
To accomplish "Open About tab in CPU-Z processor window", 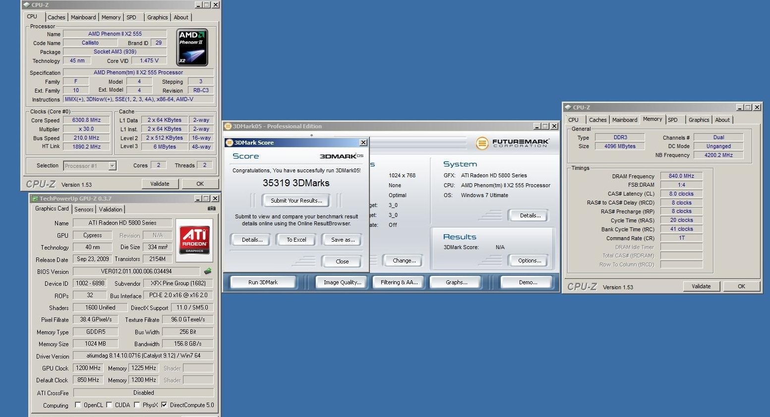I will [x=181, y=17].
